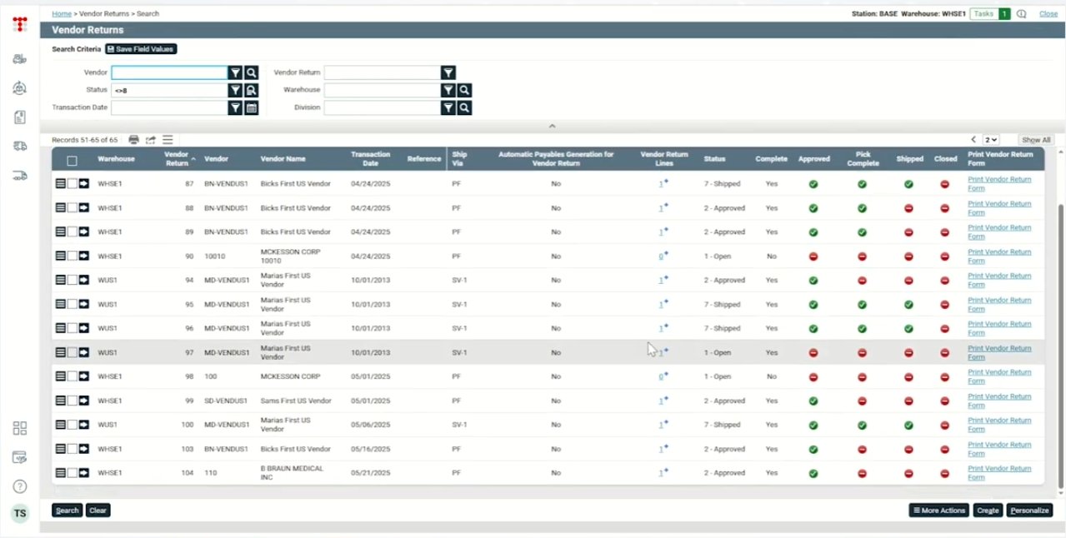Viewport: 1066px width, 538px height.
Task: Click the arrow icon for vendor return 104
Action: pyautogui.click(x=84, y=473)
